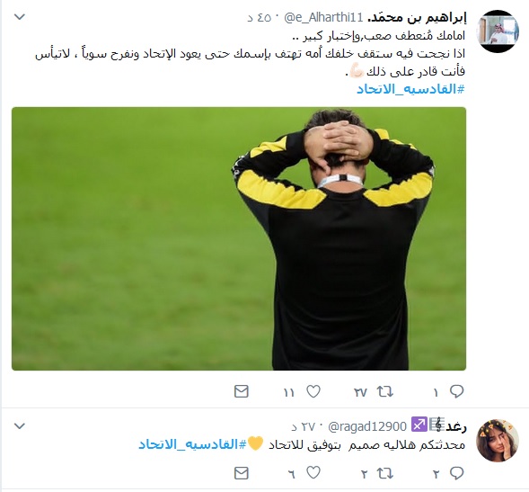
Task: Open the second tweet's timestamp ٢٧ د
Action: point(304,426)
